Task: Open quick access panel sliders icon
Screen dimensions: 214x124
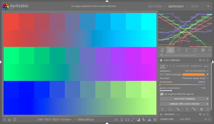Action: click(162, 50)
